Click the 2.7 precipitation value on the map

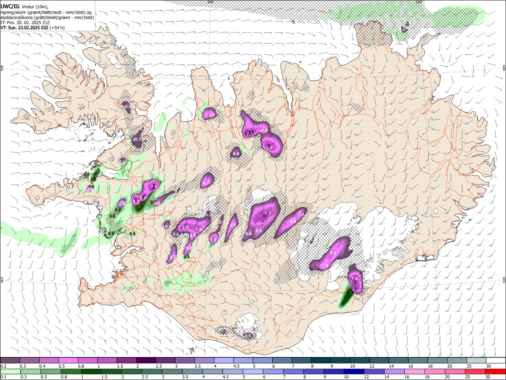point(249,134)
